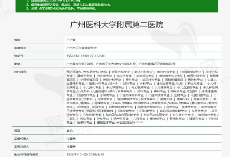Click the address text starting 广州昌岗东路250号
This screenshot has width=230, height=157.
(121, 64)
